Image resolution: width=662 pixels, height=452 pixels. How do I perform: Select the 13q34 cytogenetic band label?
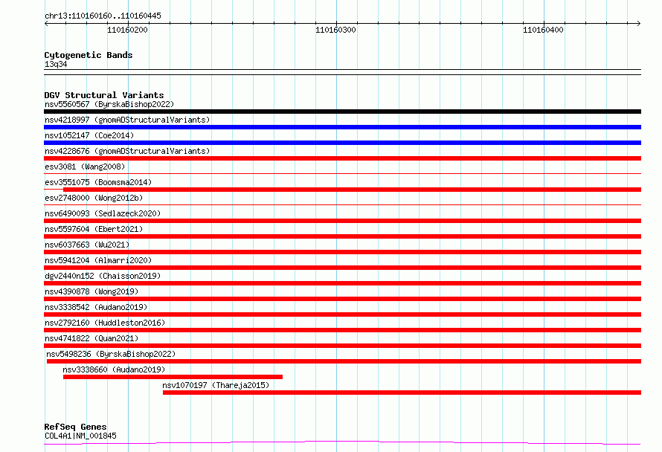coord(56,64)
